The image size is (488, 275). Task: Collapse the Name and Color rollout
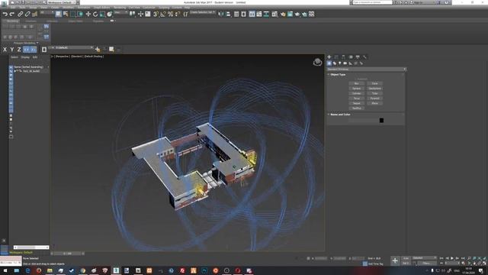[x=340, y=115]
